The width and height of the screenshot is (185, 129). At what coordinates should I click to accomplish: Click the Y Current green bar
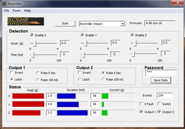click(103, 104)
